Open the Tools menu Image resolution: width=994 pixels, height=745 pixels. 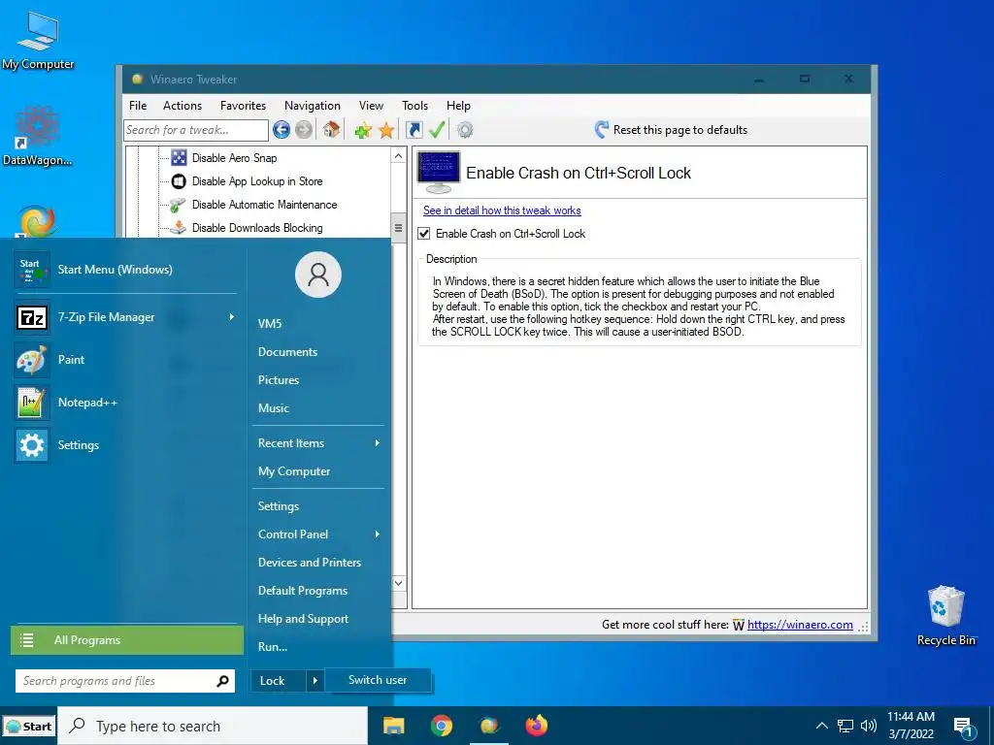[414, 106]
